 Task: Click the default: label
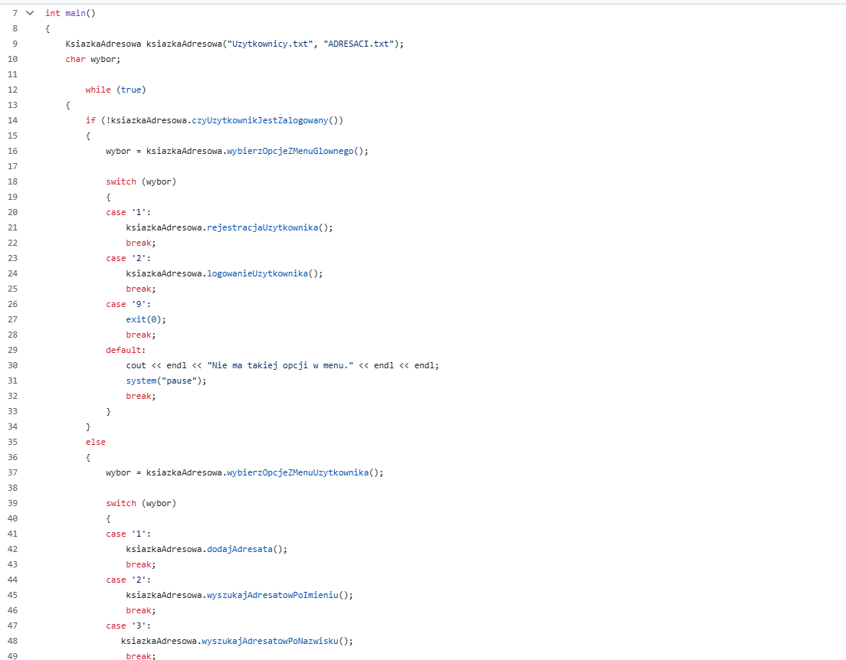point(126,350)
